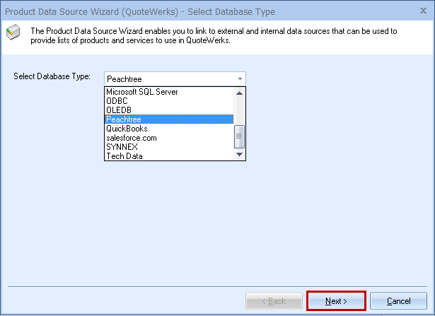Click the list scrollbar down arrow

point(239,154)
